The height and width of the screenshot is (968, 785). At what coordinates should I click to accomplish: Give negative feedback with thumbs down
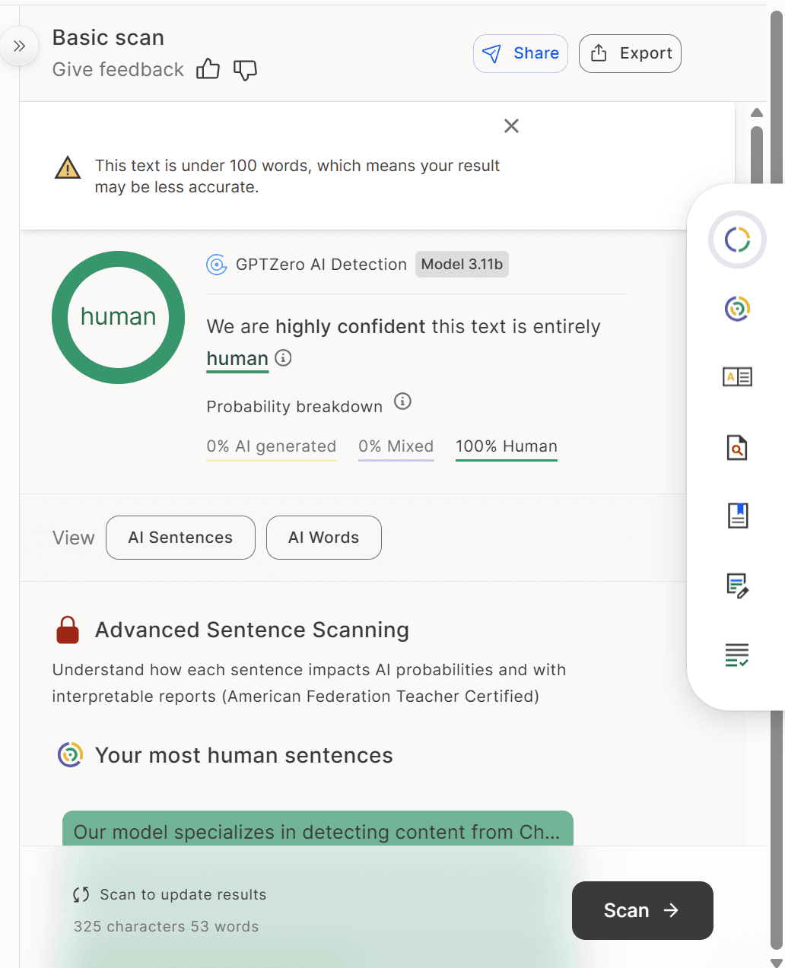tap(245, 70)
